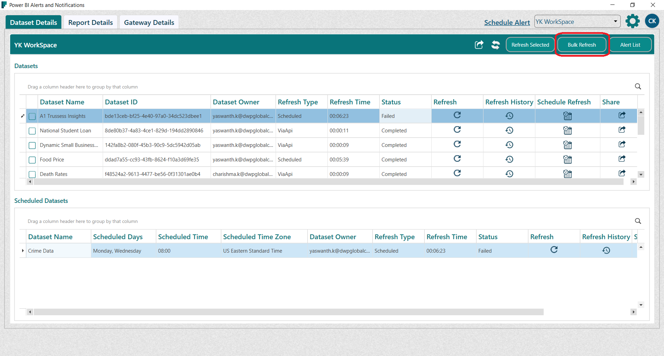
Task: Click the export icon in workspace header
Action: (x=479, y=45)
